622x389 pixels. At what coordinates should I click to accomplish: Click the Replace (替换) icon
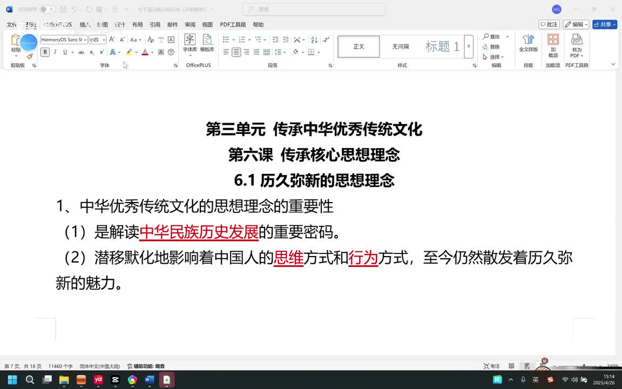coord(491,47)
